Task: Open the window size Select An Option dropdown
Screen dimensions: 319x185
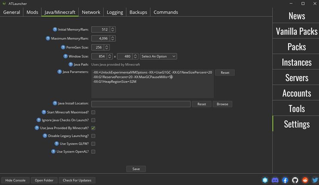Action: point(158,56)
